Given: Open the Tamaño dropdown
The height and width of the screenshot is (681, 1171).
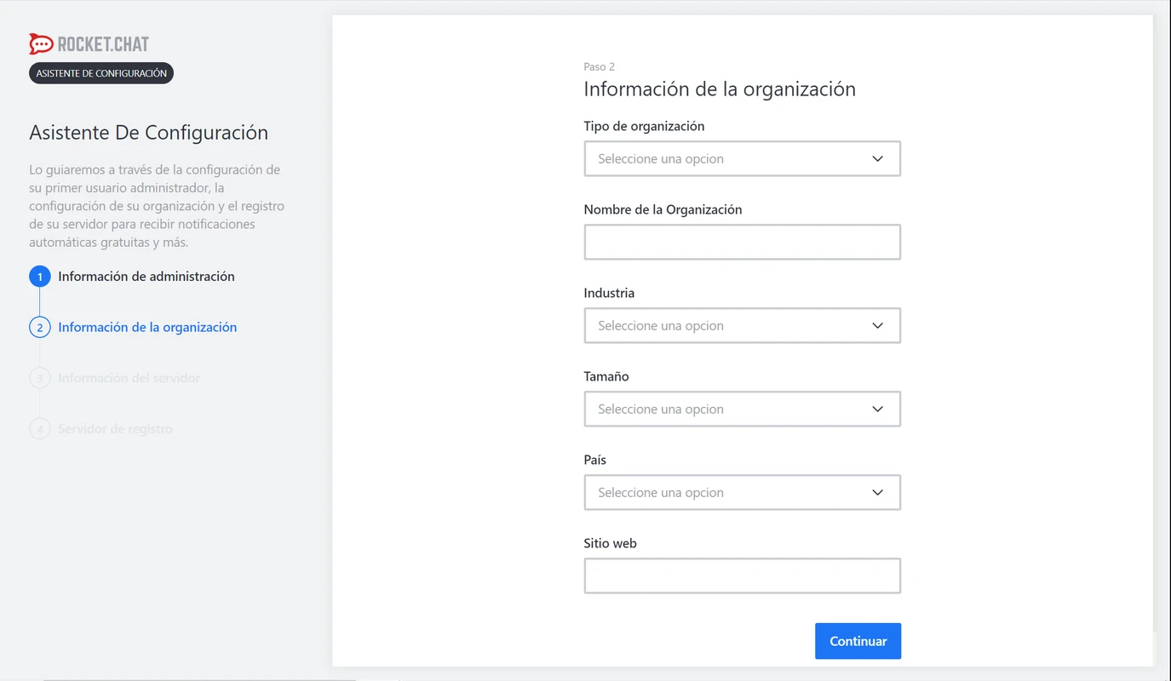Looking at the screenshot, I should [742, 409].
